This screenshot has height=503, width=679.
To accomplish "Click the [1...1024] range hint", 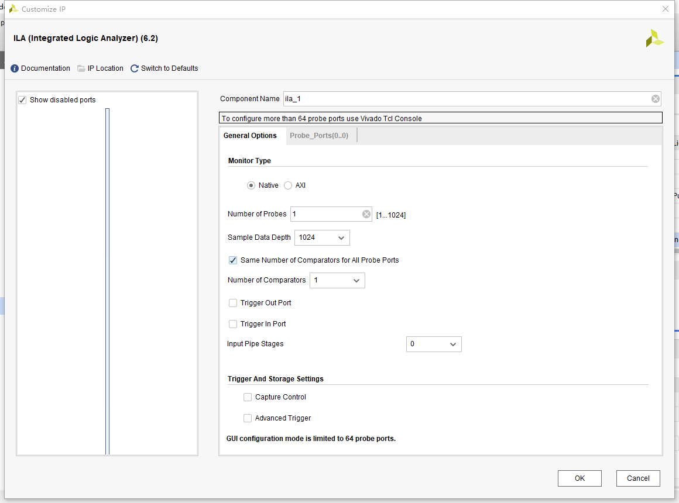I will (390, 215).
